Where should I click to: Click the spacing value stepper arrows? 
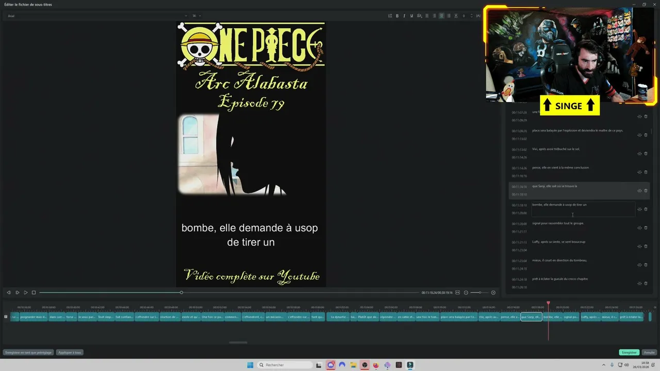pos(471,16)
